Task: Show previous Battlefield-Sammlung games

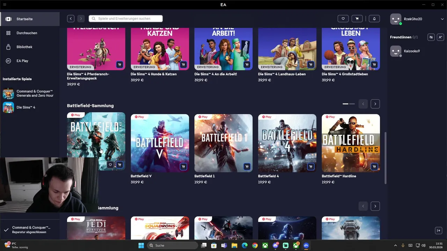Action: (x=363, y=104)
